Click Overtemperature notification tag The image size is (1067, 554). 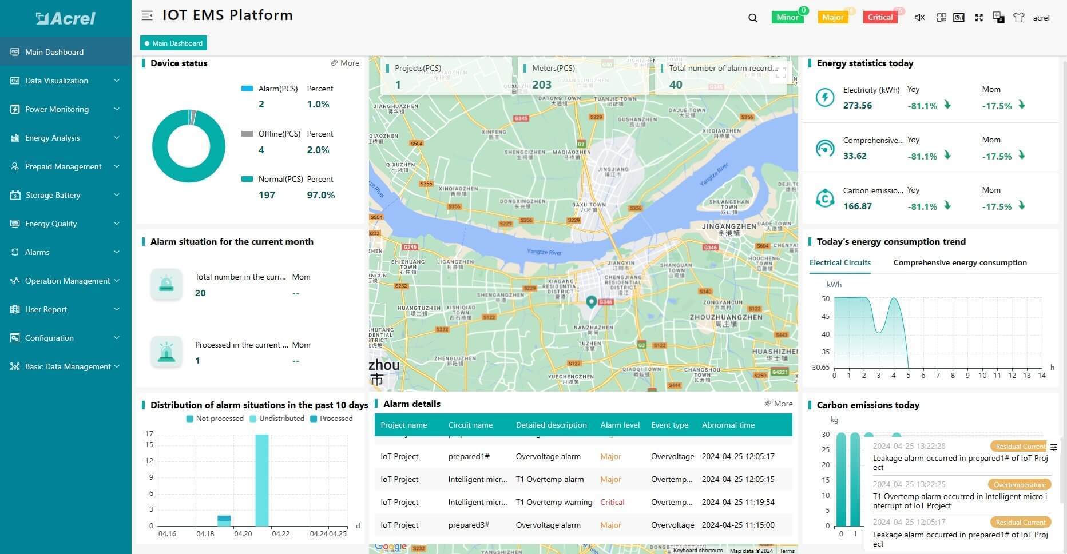tap(1020, 484)
